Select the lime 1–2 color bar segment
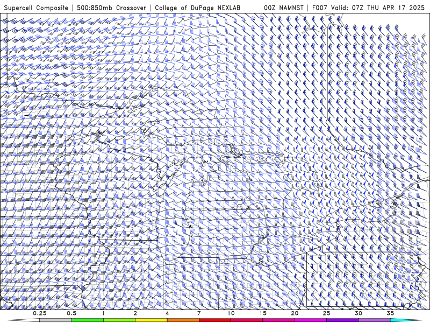 point(119,320)
